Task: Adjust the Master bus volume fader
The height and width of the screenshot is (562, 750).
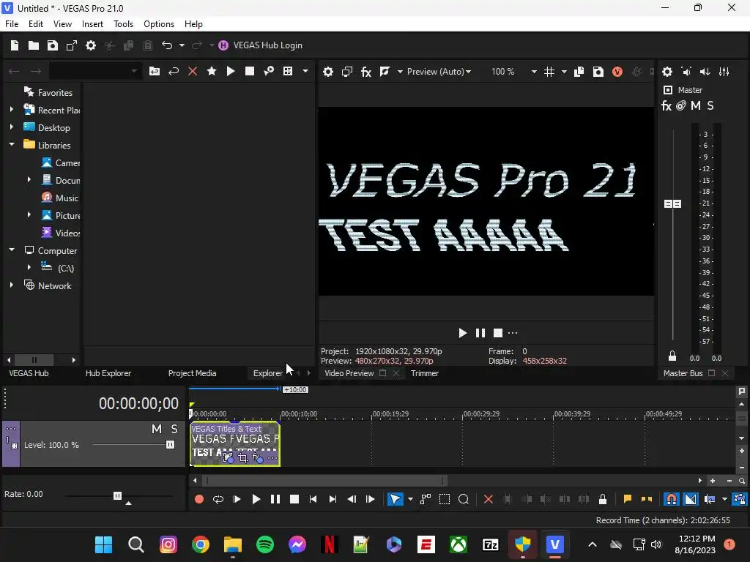Action: point(672,204)
